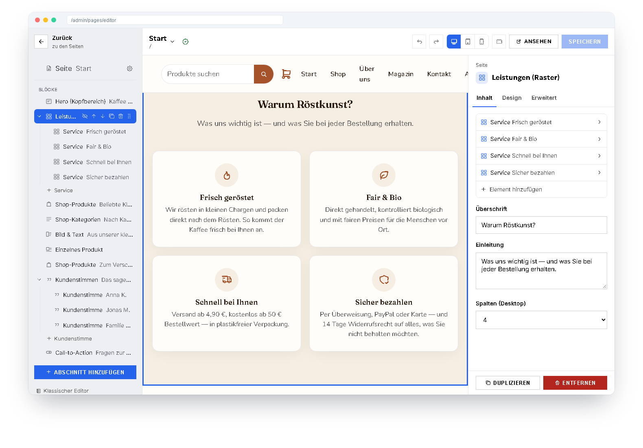
Task: Collapse the Leistungen block tree
Action: coord(39,116)
